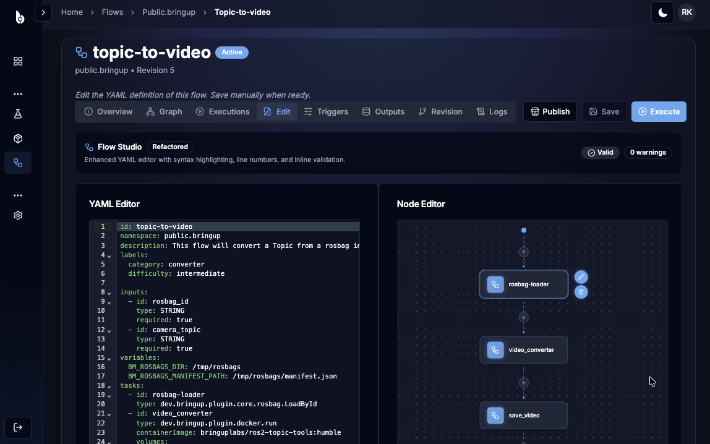Execute the topic-to-video flow
The height and width of the screenshot is (444, 710).
[659, 111]
